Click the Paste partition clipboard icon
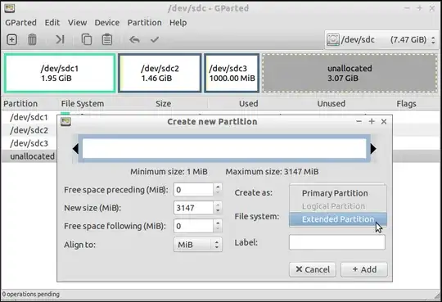 point(107,39)
